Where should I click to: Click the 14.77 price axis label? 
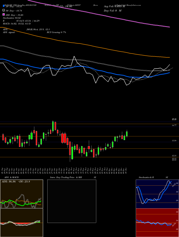coord(174,125)
